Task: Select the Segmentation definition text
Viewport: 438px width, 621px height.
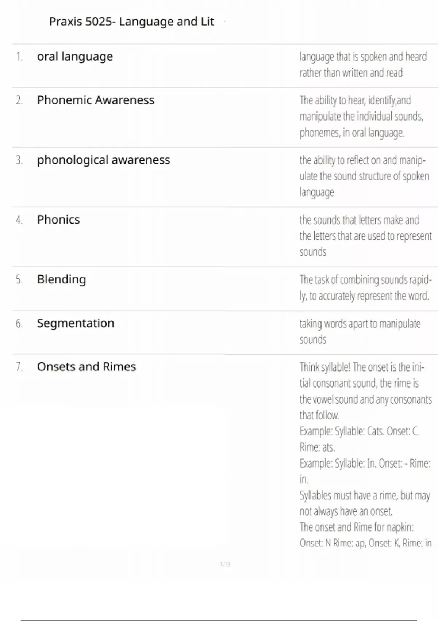Action: tap(360, 331)
